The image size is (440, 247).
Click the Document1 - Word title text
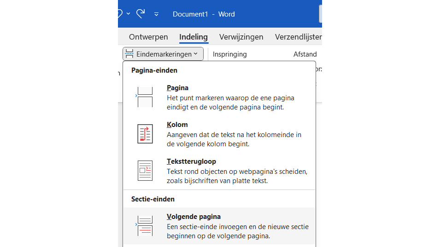pyautogui.click(x=204, y=14)
